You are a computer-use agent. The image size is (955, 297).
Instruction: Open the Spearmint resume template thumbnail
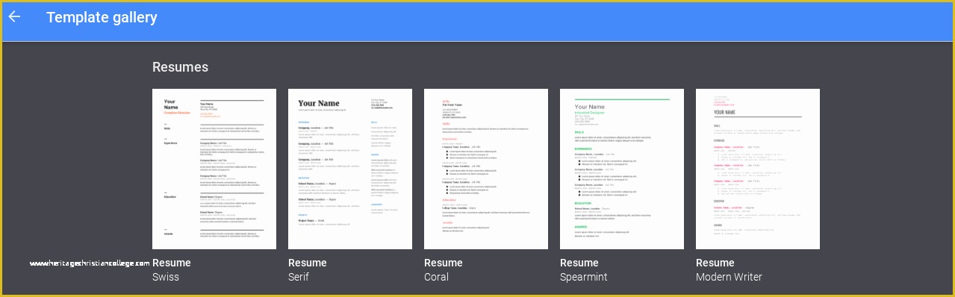click(x=622, y=169)
